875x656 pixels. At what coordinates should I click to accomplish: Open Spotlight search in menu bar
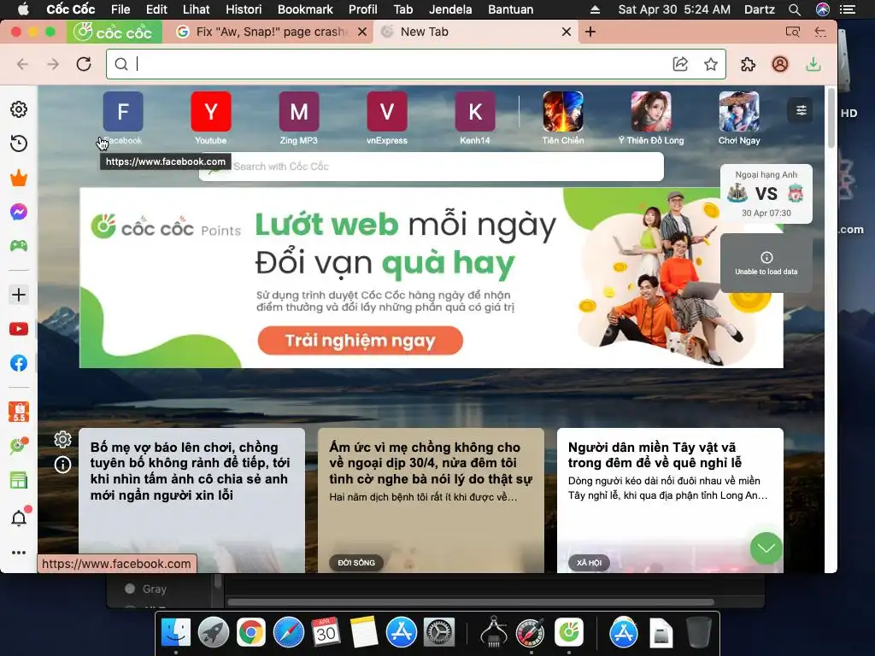click(x=795, y=9)
